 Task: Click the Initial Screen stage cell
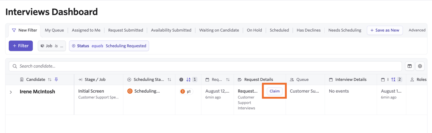[91, 91]
